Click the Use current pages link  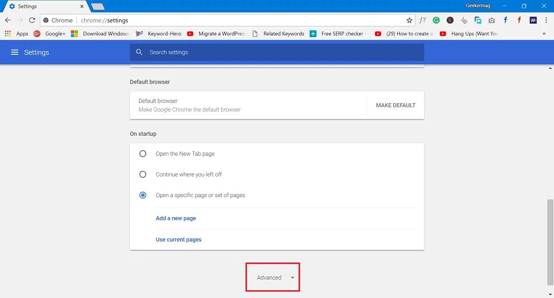178,239
